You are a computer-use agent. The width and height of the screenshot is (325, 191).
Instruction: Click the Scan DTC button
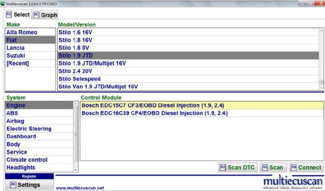point(238,167)
